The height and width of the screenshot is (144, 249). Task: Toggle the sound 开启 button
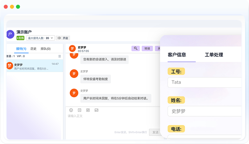[x=63, y=38]
